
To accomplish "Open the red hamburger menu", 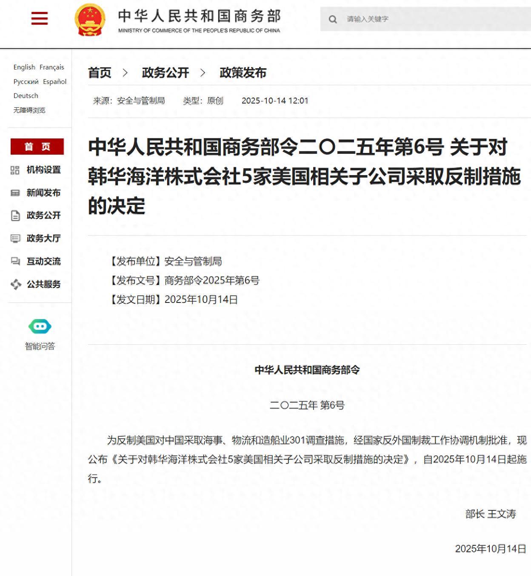I will coord(40,18).
